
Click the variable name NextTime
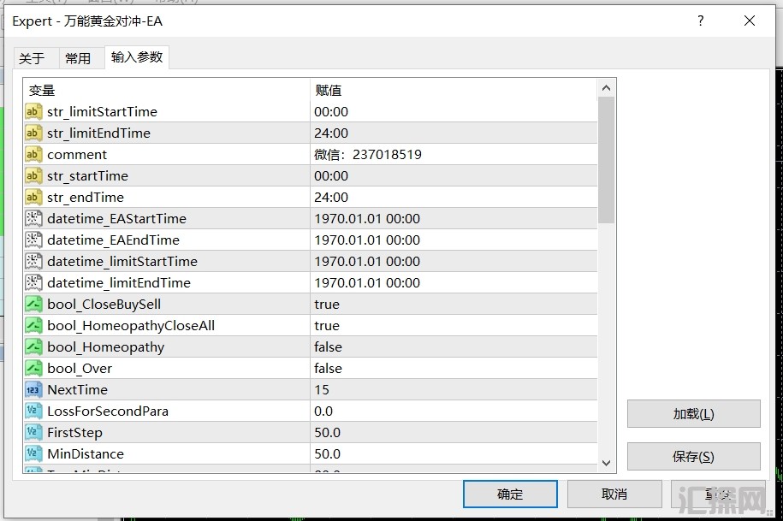[77, 390]
